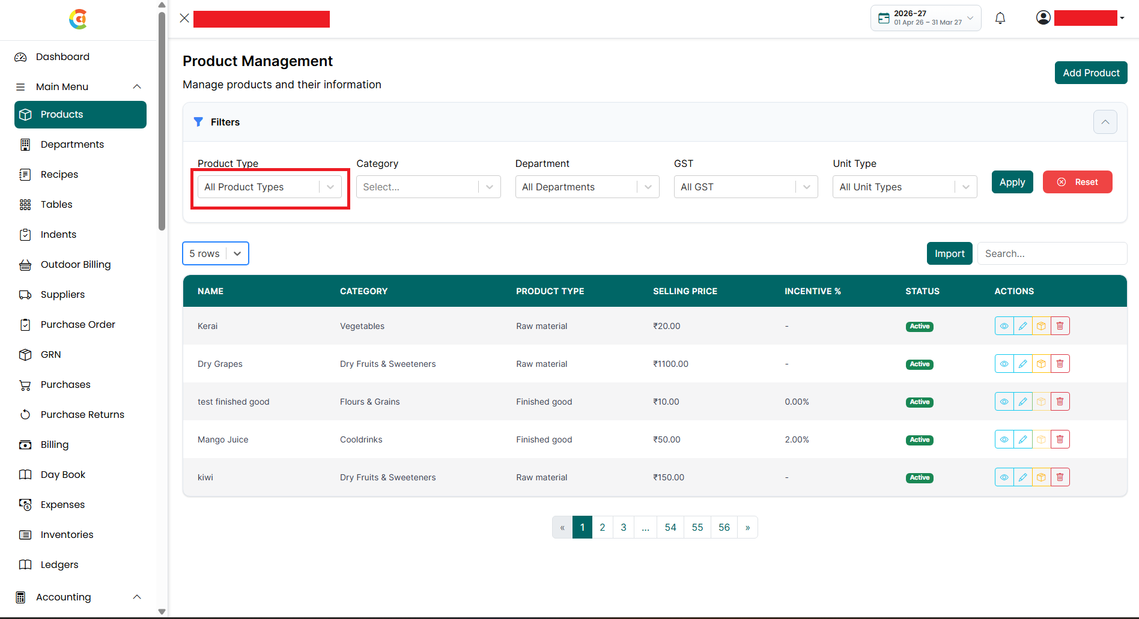Screen dimensions: 1139x619
Task: Go to next page with » arrow
Action: [x=747, y=527]
